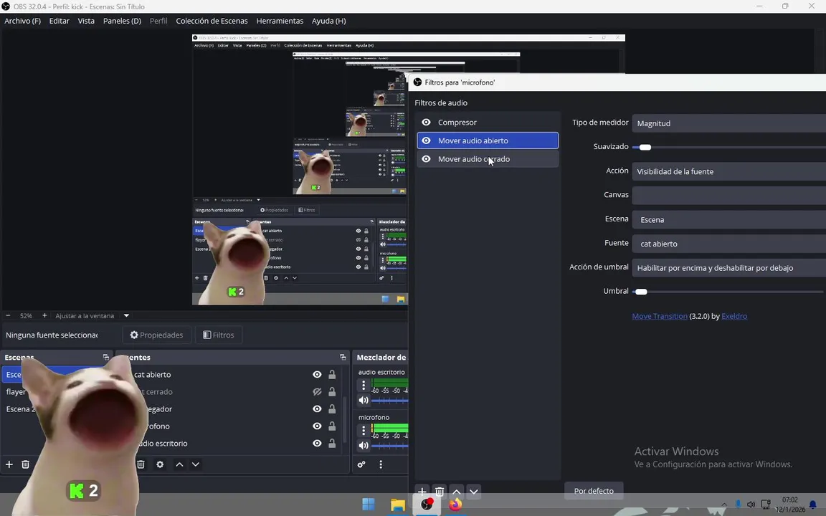
Task: Delete selected filter in Filtros dialog
Action: pos(440,492)
